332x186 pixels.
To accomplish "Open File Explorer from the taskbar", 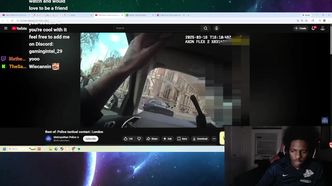I will [50, 149].
